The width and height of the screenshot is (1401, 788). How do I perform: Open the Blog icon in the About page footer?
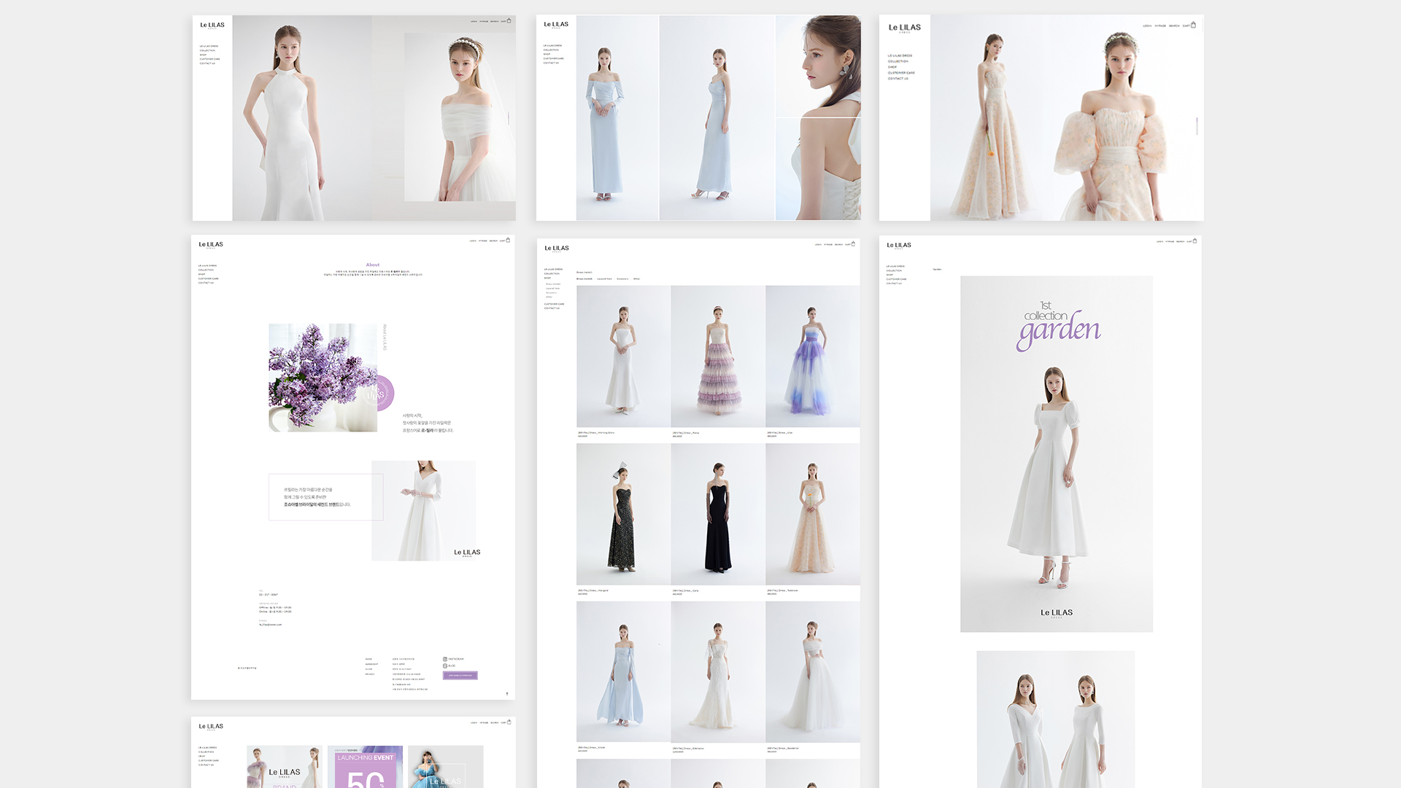(445, 666)
